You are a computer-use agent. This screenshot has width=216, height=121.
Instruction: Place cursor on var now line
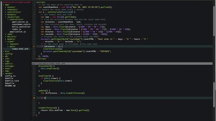(x=58, y=17)
